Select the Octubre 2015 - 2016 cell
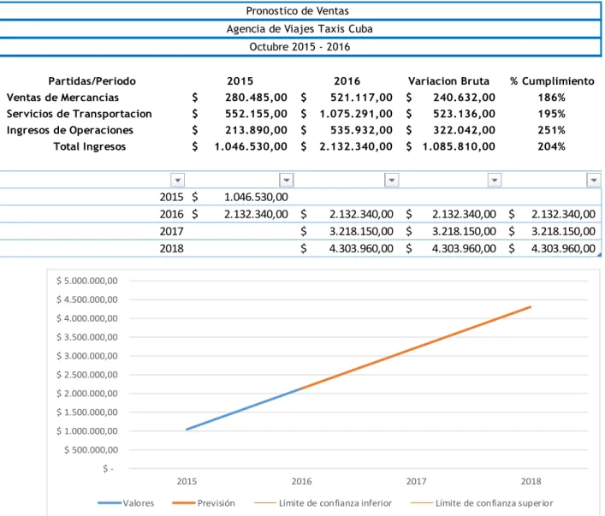 pos(300,47)
